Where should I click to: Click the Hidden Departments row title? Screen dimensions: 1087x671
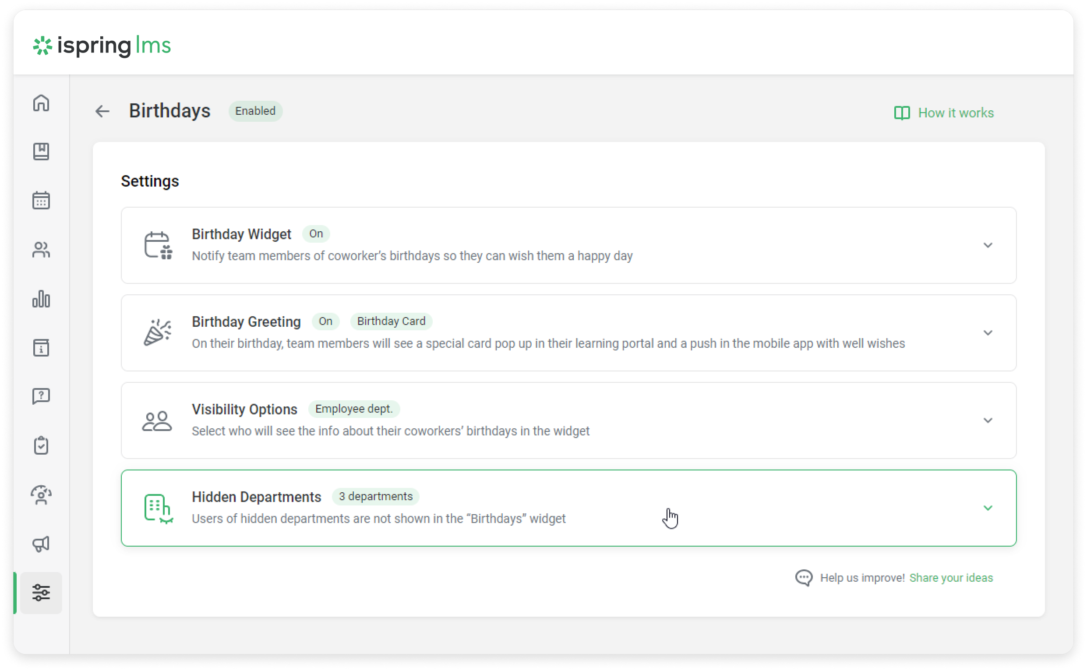point(257,497)
